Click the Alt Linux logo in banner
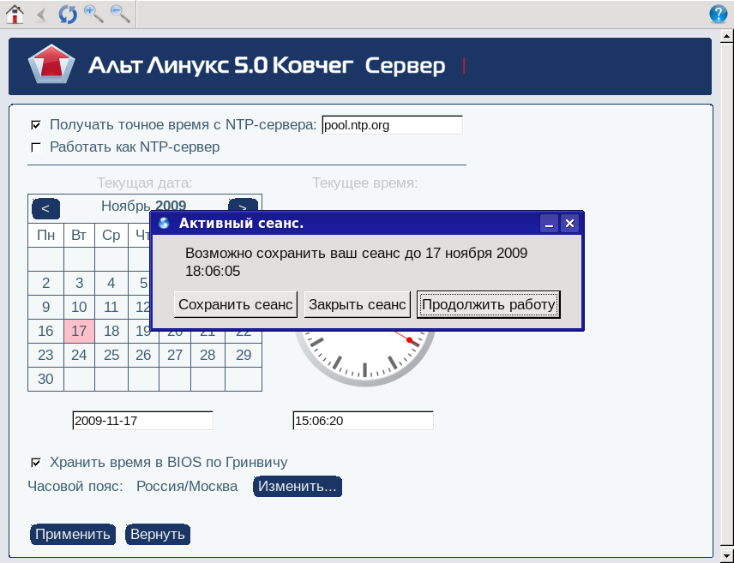This screenshot has width=734, height=563. point(52,66)
